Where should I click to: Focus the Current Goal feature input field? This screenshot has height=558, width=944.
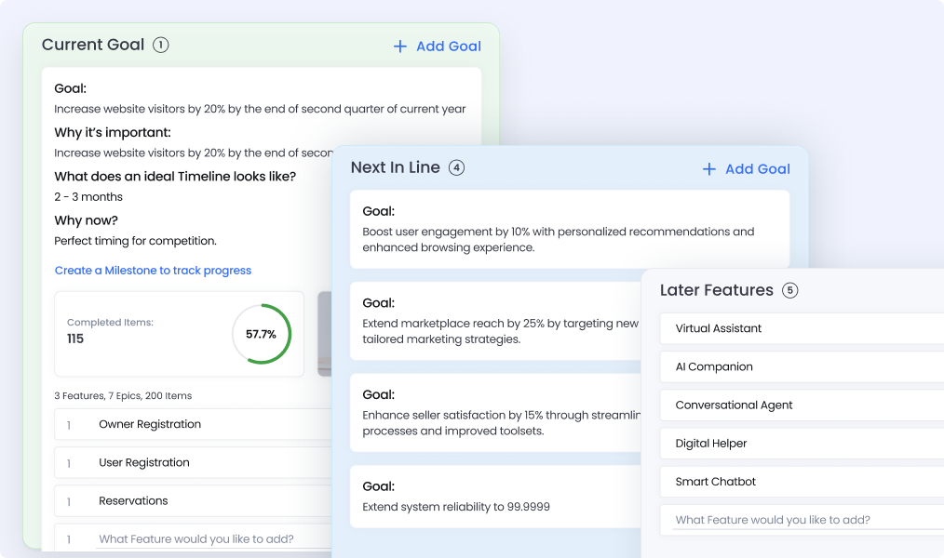tap(196, 539)
